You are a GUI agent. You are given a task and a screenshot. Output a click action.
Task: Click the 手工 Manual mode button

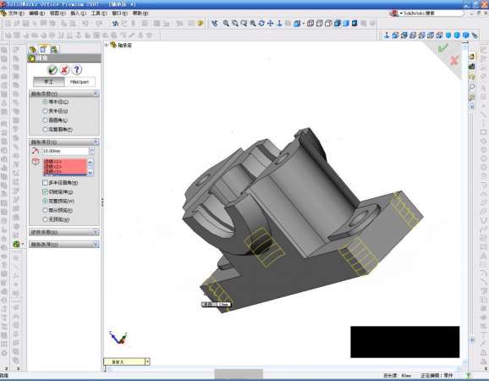tap(49, 82)
